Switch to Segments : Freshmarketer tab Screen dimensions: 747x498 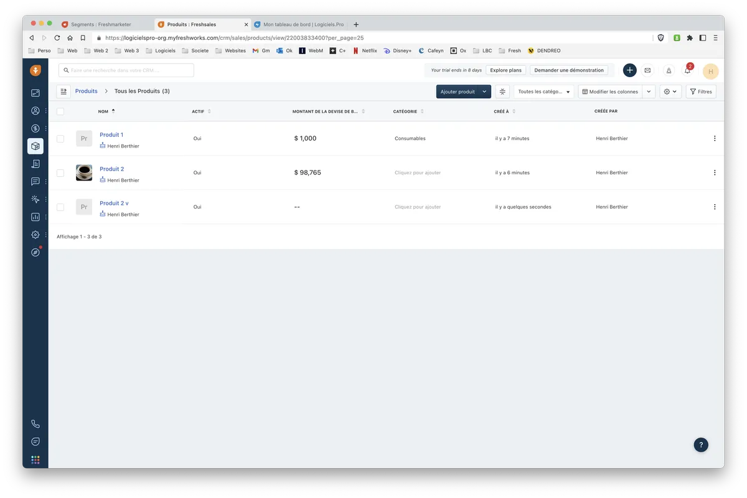tap(101, 24)
